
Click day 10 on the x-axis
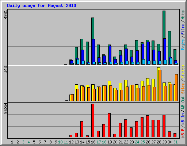point(60,142)
